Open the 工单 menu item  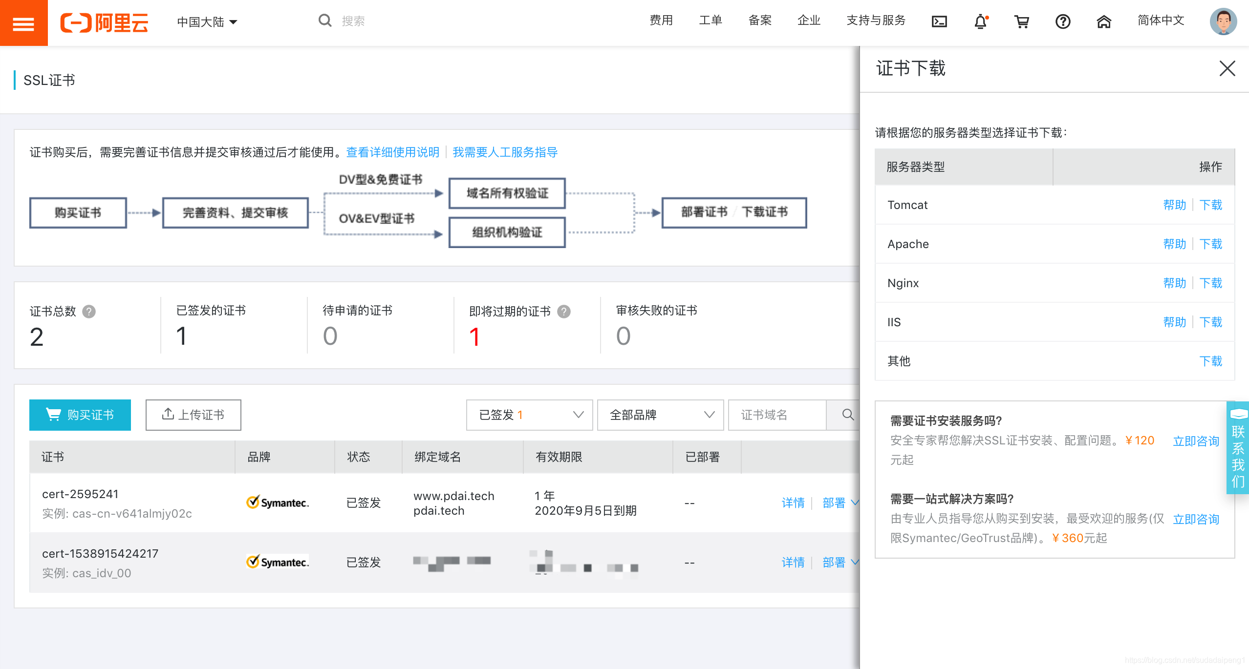tap(710, 20)
